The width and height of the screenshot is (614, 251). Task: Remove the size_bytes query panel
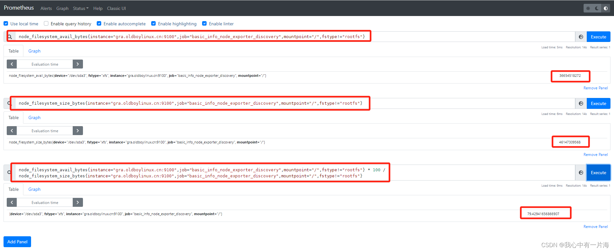click(x=595, y=155)
